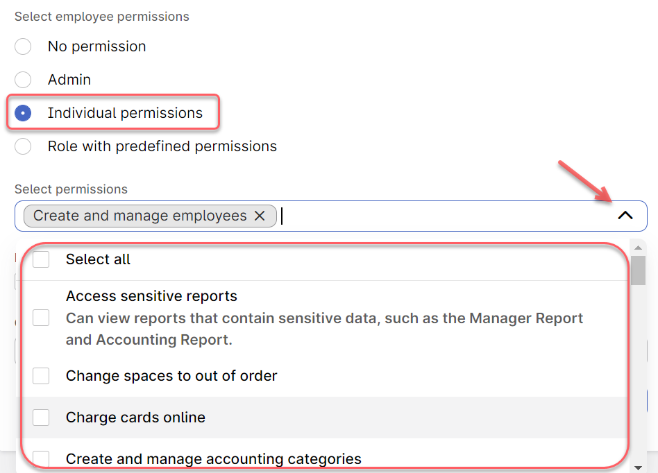Click the permissions list scrollbar thumb
Image resolution: width=658 pixels, height=473 pixels.
click(639, 270)
